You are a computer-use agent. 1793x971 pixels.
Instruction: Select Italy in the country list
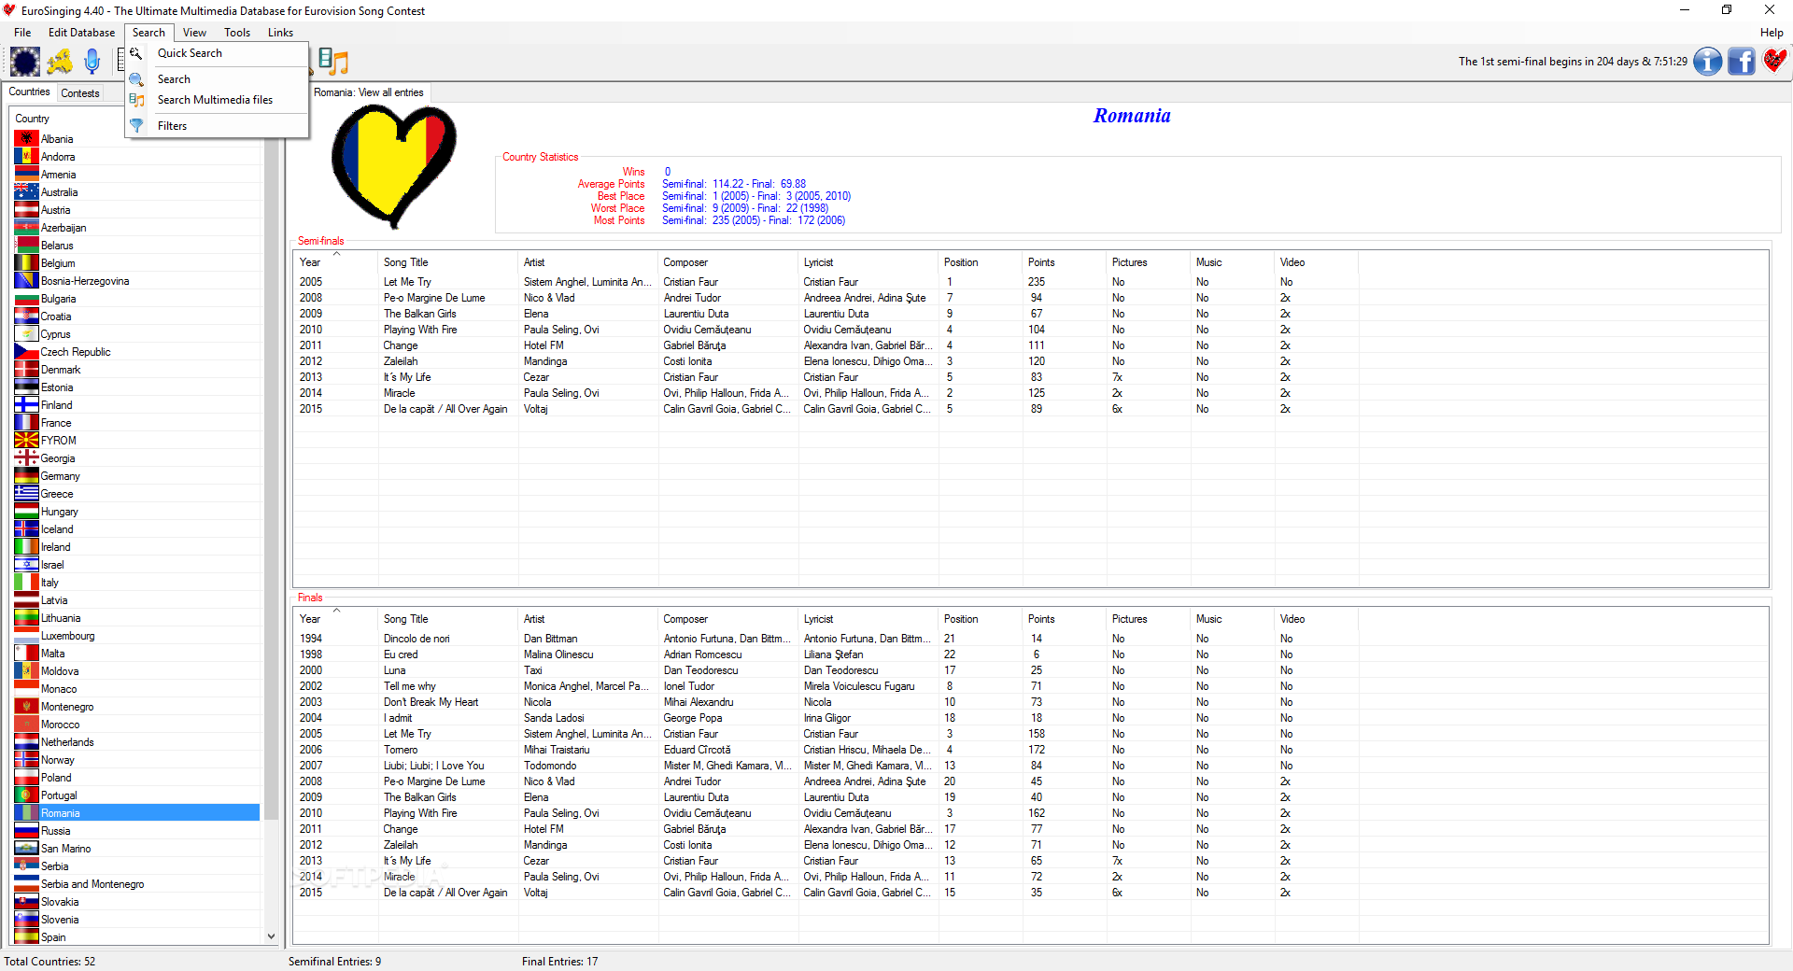pyautogui.click(x=137, y=583)
